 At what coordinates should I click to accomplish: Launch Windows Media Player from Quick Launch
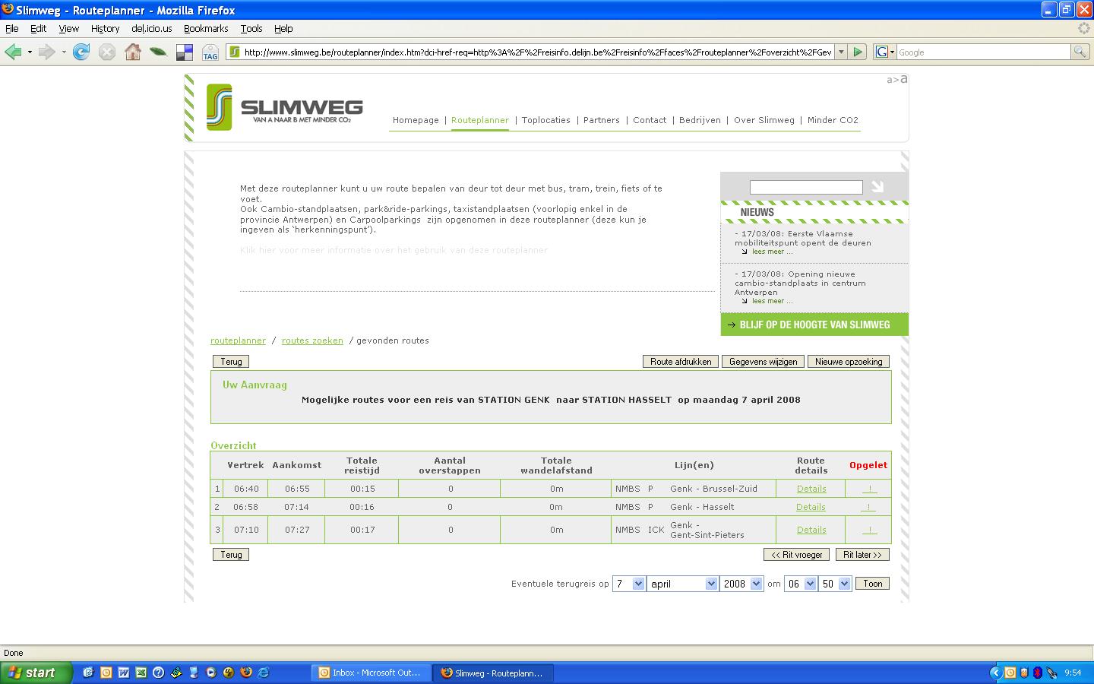pos(210,673)
